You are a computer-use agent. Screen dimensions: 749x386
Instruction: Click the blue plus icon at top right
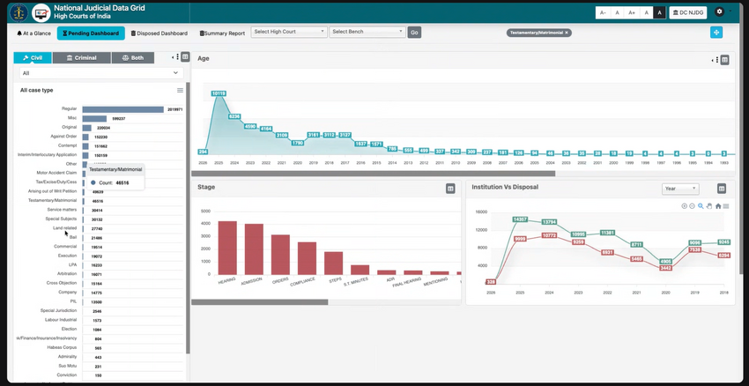click(x=716, y=33)
